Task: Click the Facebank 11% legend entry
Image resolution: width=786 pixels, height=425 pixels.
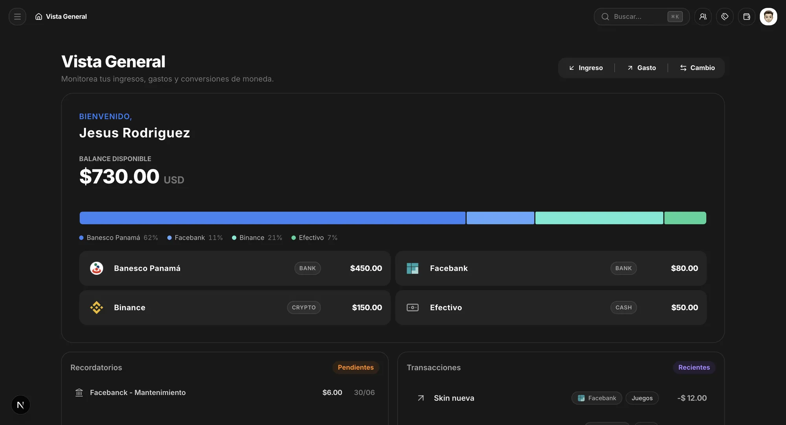Action: 195,237
